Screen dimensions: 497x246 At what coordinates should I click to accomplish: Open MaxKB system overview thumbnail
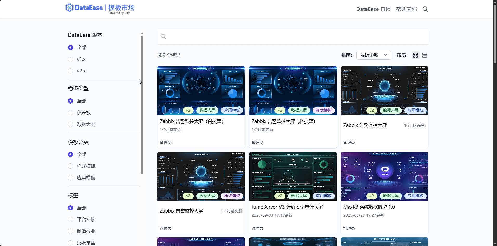pos(384,176)
